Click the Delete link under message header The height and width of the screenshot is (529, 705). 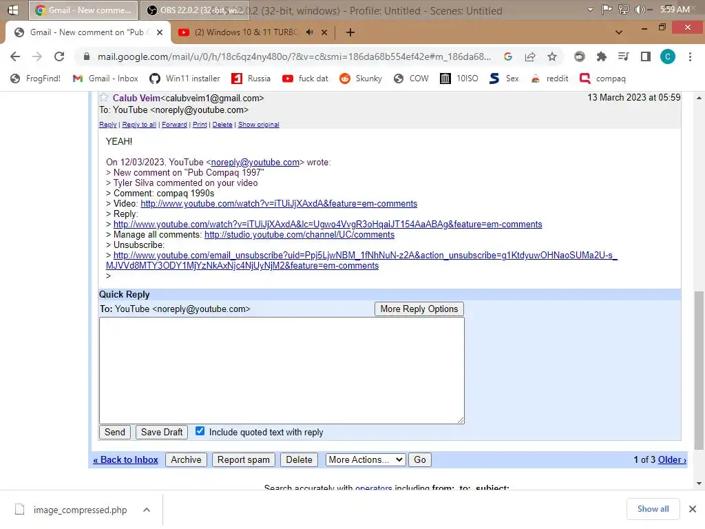pyautogui.click(x=222, y=125)
